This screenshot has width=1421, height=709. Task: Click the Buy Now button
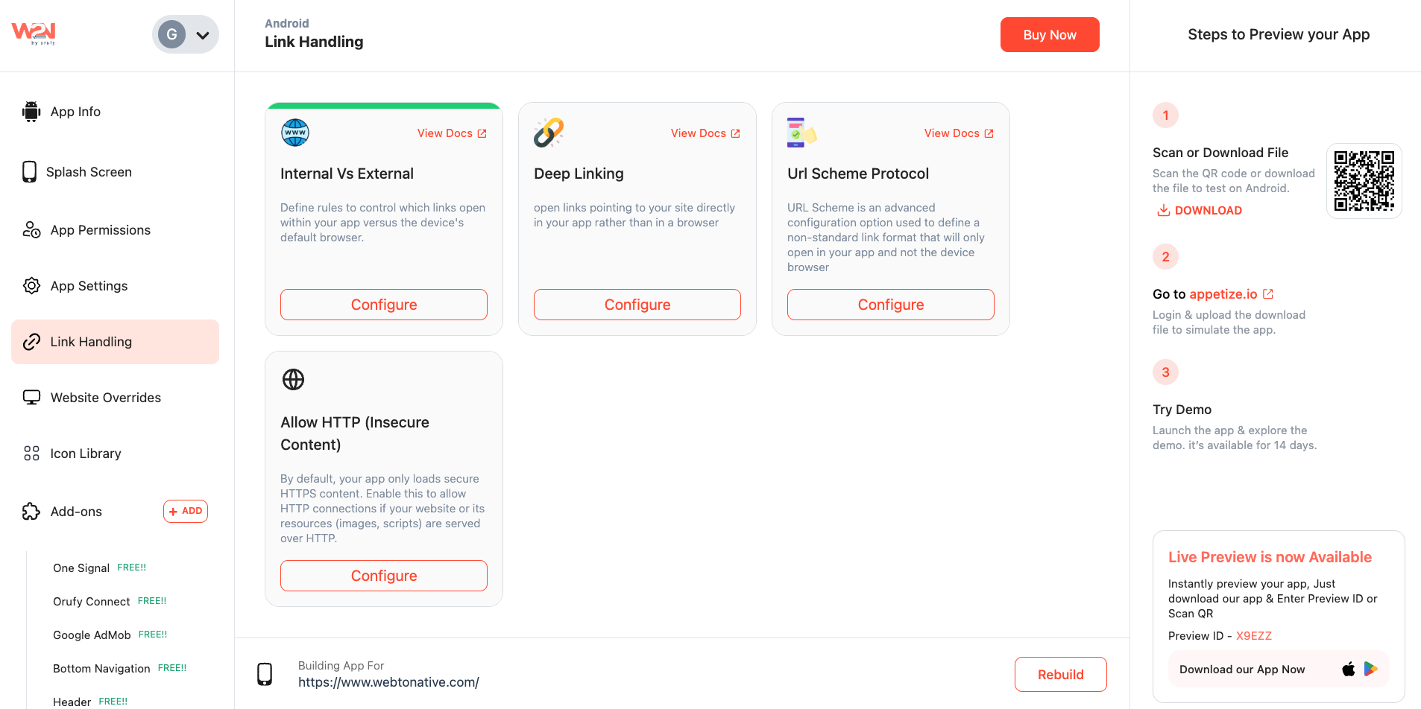1050,35
